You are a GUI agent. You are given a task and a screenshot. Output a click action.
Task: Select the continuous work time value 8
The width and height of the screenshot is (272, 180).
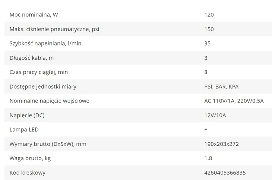[206, 72]
